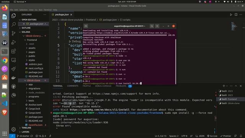Toggle Go Live server in status bar
This screenshot has height=138, width=245.
[x=212, y=136]
